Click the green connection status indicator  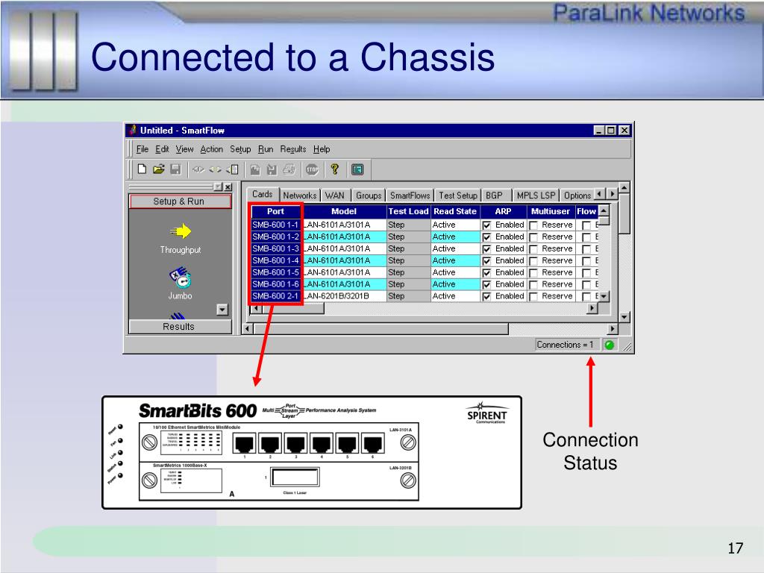point(609,345)
